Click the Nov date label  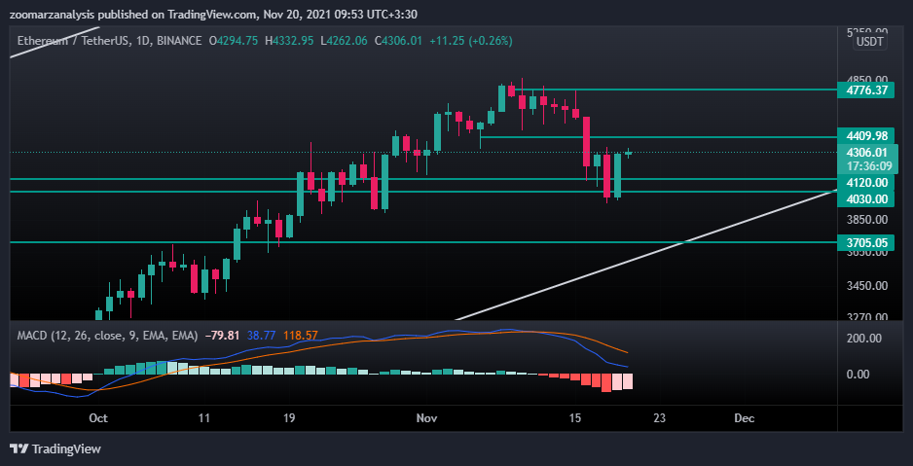pos(427,417)
